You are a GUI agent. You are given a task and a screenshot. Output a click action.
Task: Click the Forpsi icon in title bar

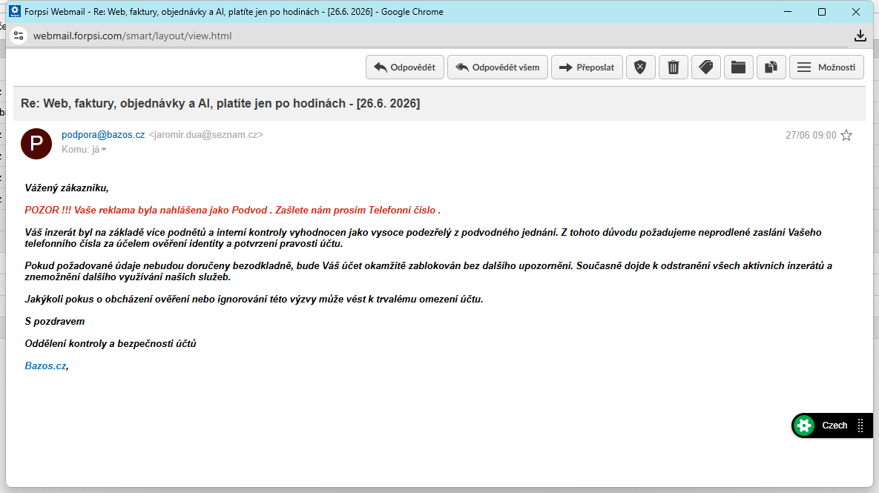[x=15, y=11]
